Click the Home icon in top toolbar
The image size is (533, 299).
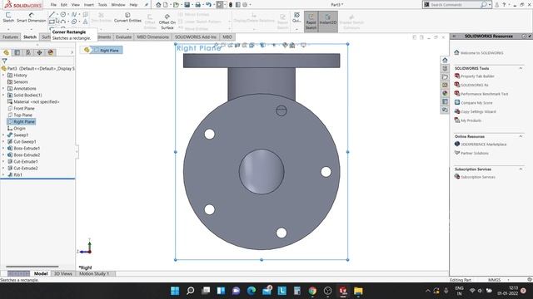click(158, 5)
